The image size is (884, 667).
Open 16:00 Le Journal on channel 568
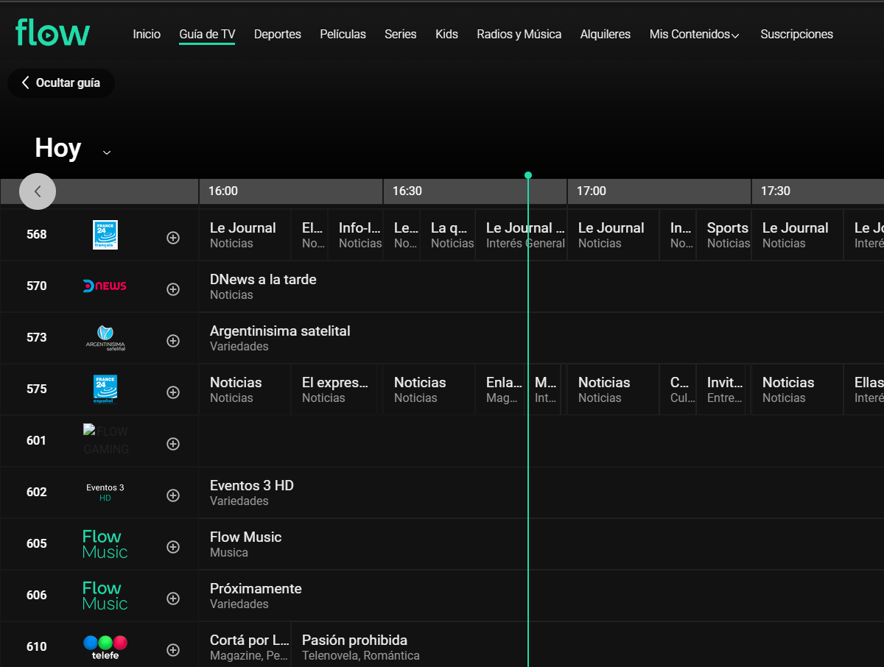coord(245,235)
